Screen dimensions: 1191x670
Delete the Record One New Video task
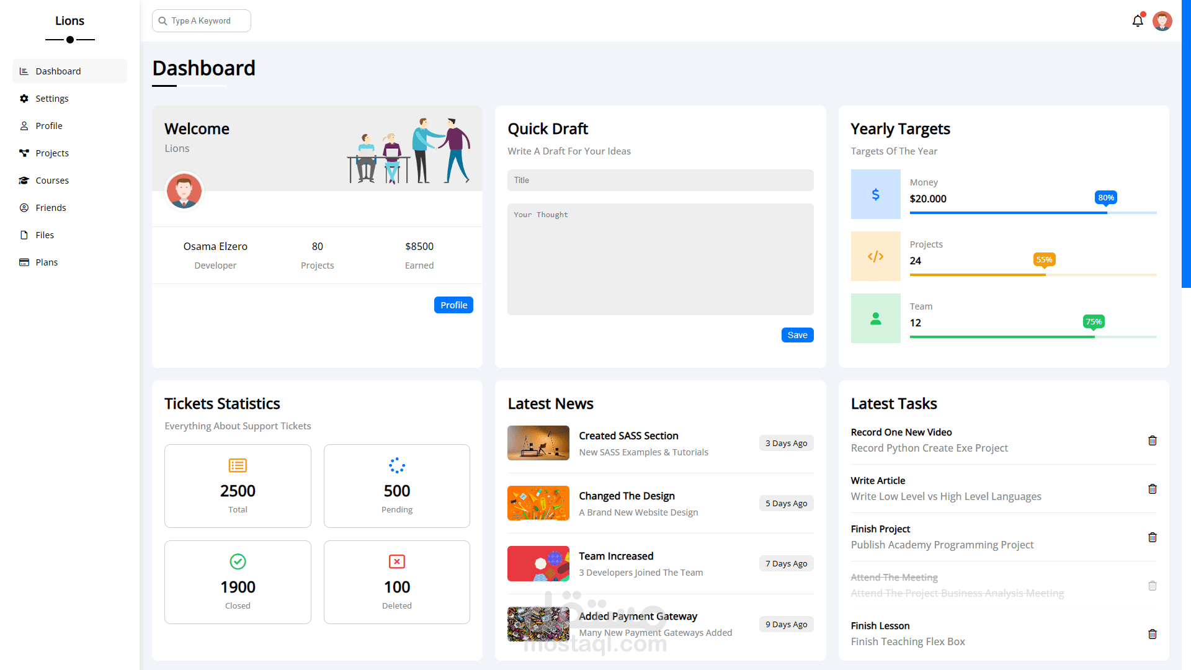pyautogui.click(x=1153, y=440)
